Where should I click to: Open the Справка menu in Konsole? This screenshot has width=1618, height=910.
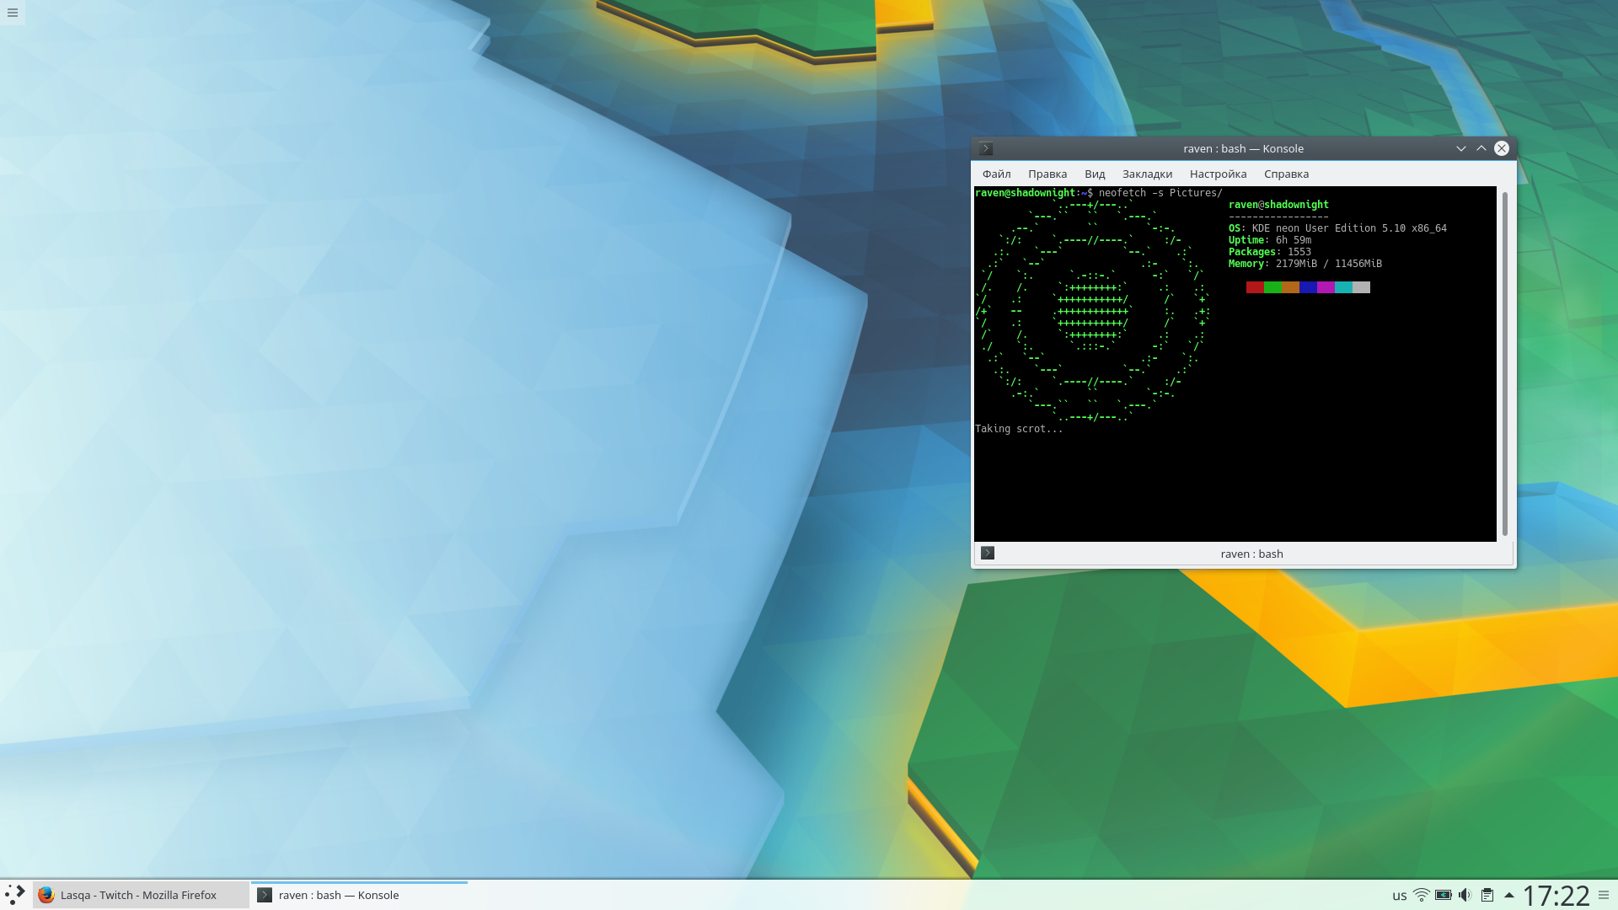tap(1286, 174)
